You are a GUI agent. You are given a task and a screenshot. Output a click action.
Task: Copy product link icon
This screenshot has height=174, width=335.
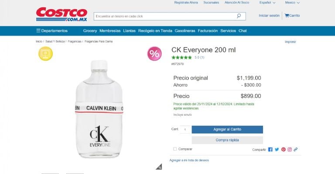click(295, 149)
